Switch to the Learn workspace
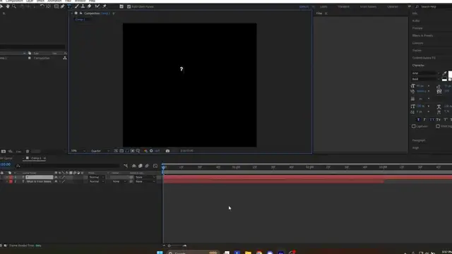The width and height of the screenshot is (452, 254). coord(323,6)
